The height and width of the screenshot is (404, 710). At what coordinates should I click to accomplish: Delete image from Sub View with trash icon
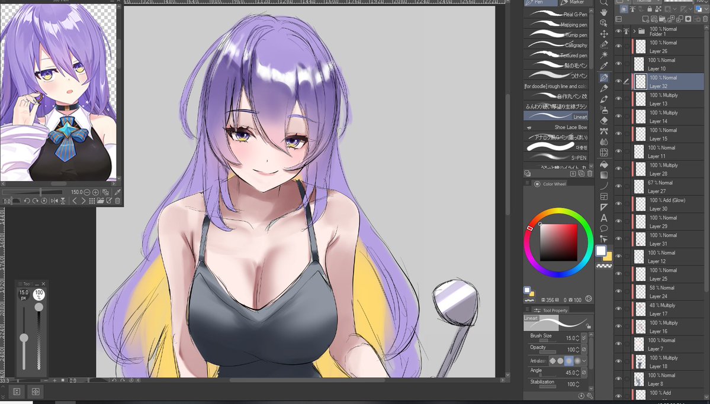(x=117, y=201)
